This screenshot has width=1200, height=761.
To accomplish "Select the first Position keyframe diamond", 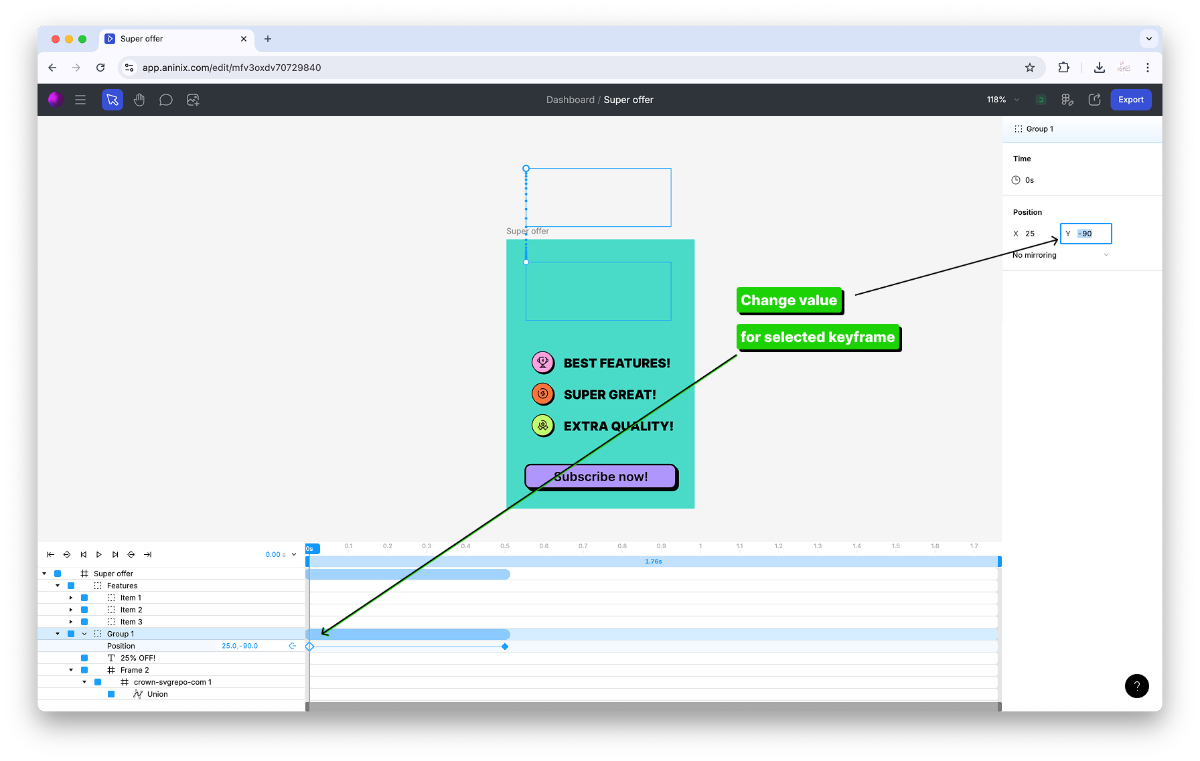I will [309, 647].
